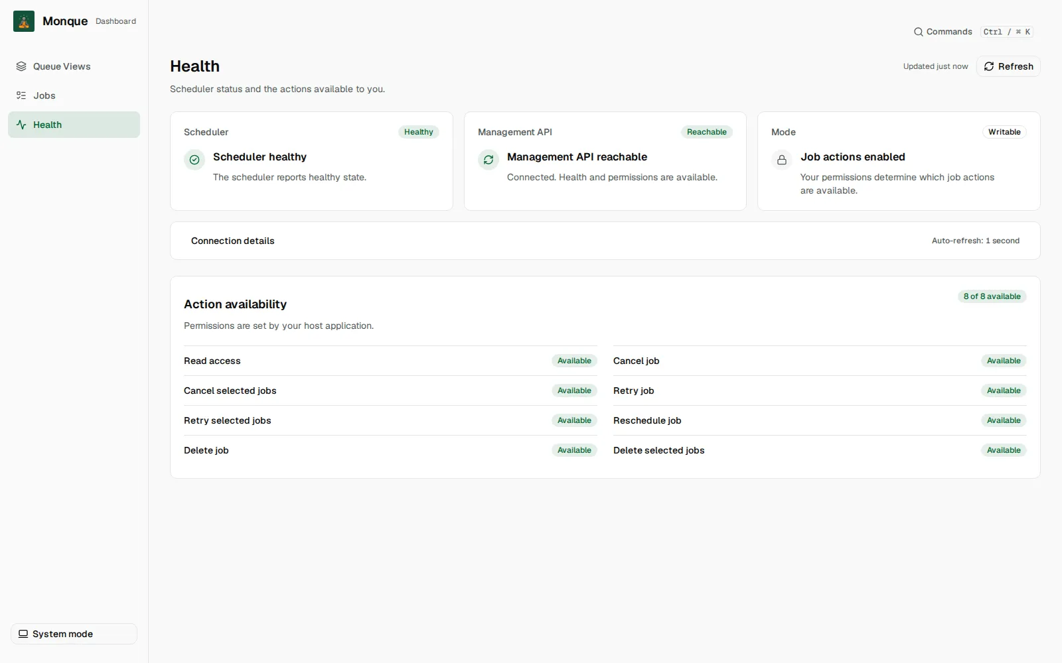The height and width of the screenshot is (663, 1062).
Task: Go to the Jobs page
Action: coord(74,95)
